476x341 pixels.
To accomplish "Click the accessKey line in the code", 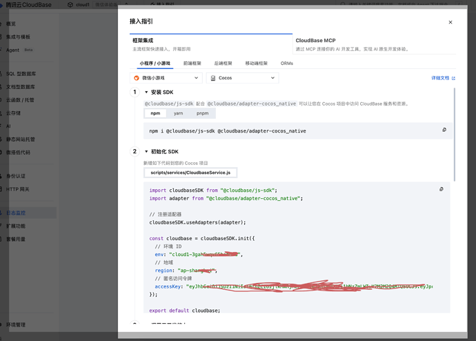I will (x=294, y=286).
